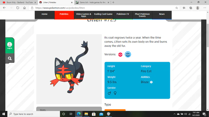Add this page to favorites star
Viewport: 209px width, 117px height.
[x=177, y=8]
